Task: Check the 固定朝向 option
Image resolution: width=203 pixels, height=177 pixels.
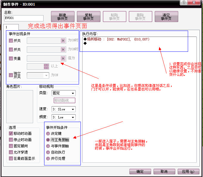Action: pyautogui.click(x=11, y=146)
